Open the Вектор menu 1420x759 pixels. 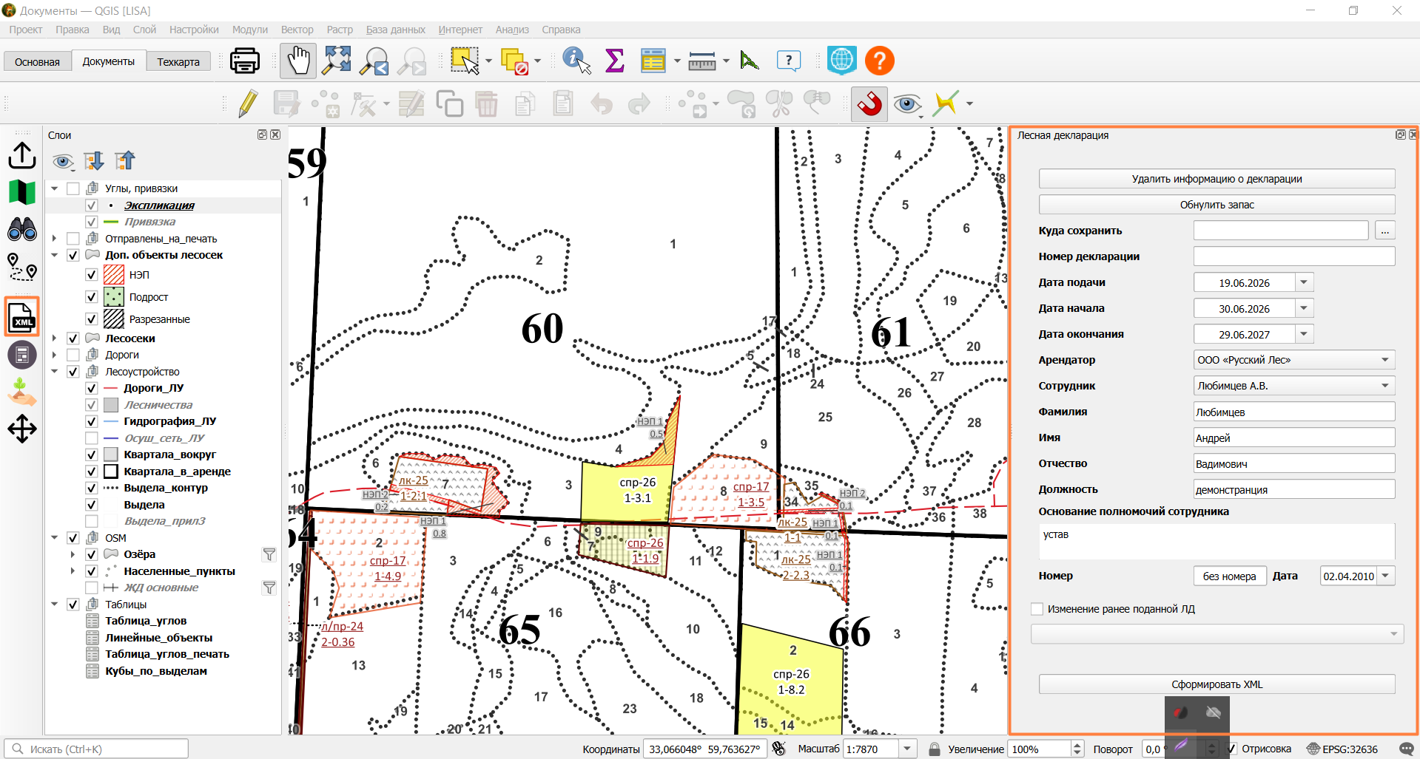tap(297, 30)
